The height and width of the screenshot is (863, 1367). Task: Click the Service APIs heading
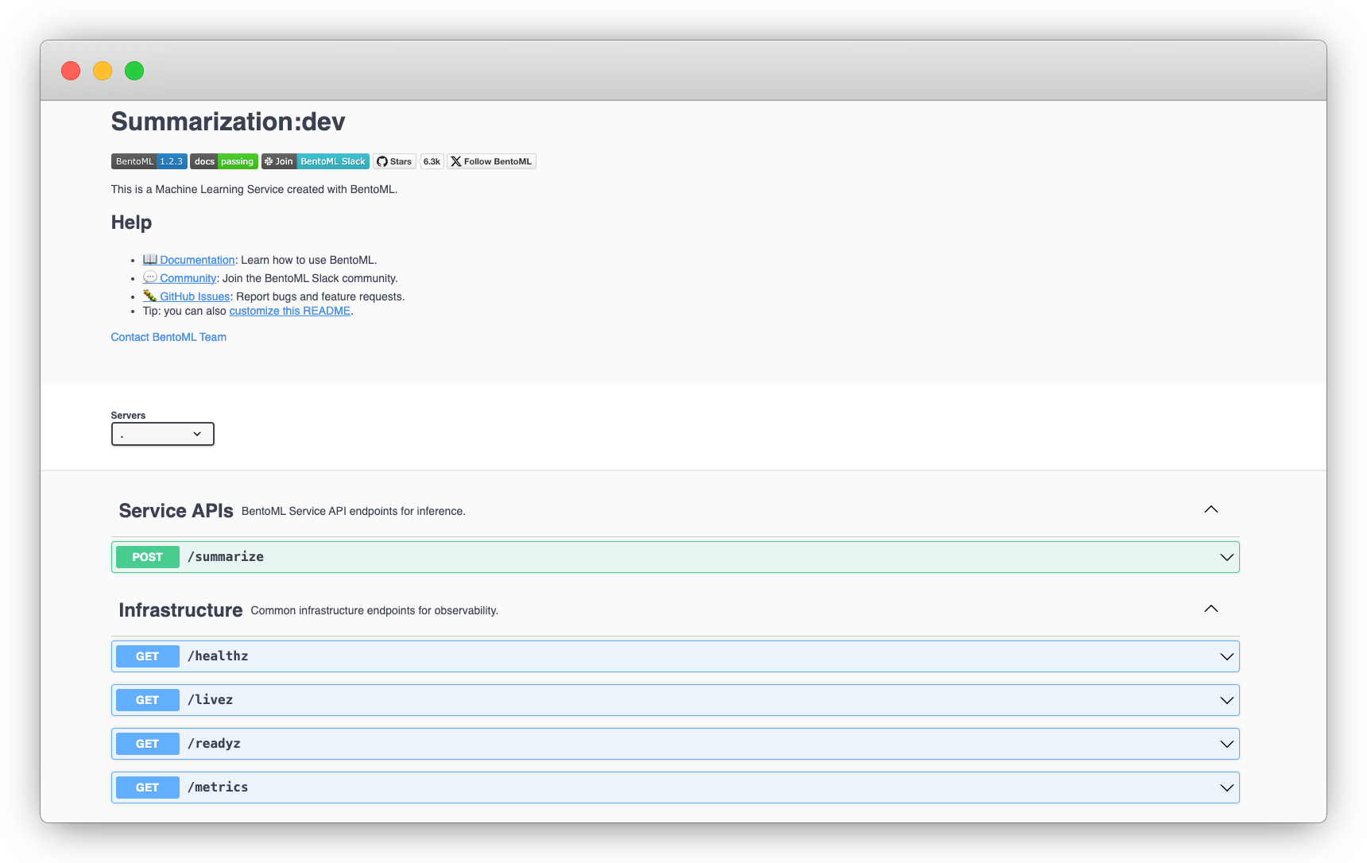[176, 511]
